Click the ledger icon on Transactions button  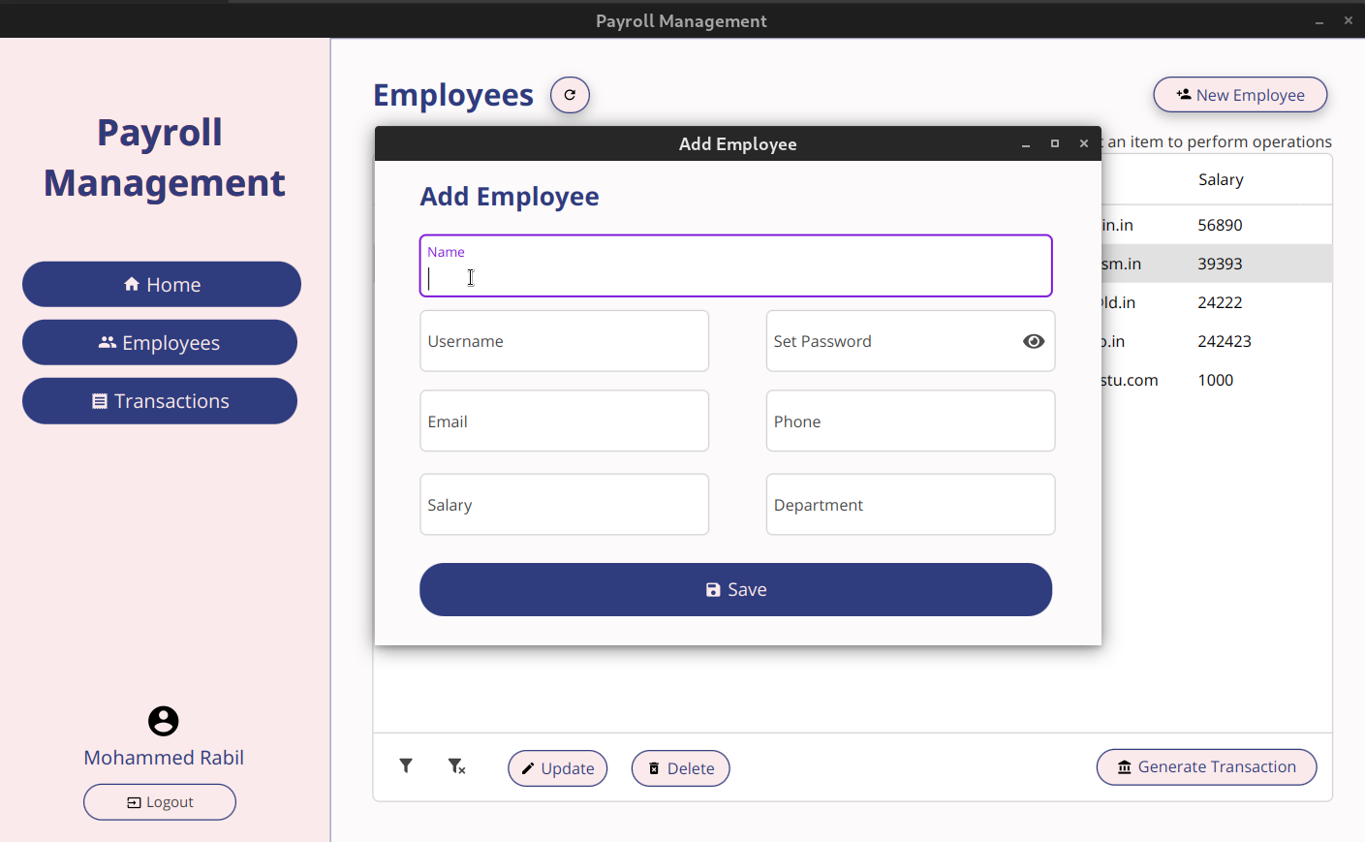tap(102, 400)
